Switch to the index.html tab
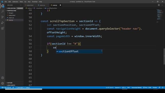Screen dimensions: 165x93 pos(30,5)
